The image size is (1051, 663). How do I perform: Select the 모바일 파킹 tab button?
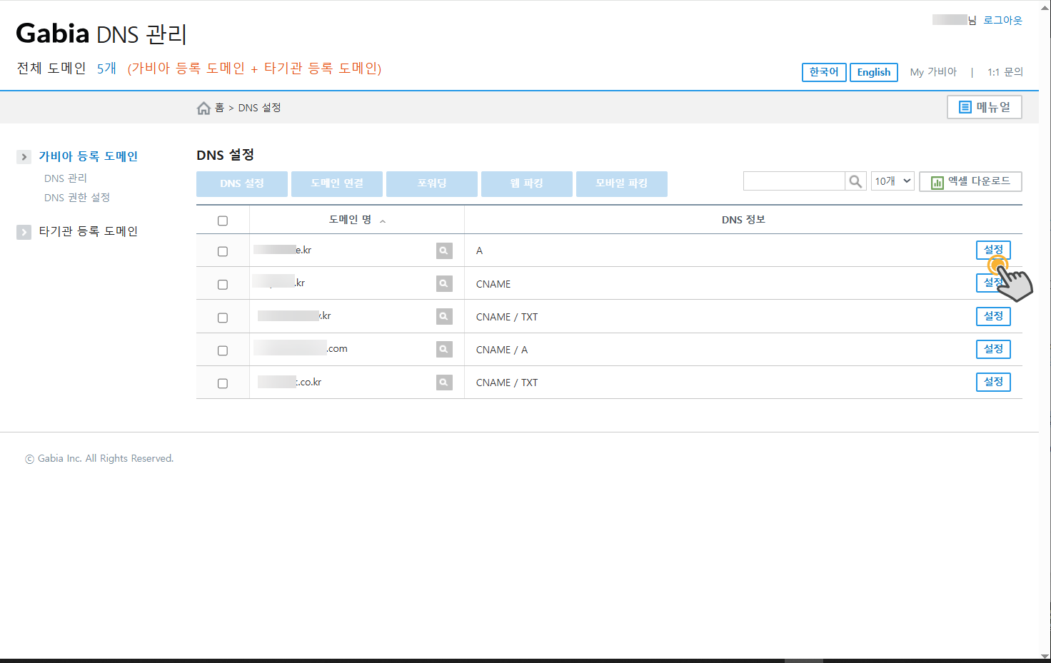click(622, 183)
